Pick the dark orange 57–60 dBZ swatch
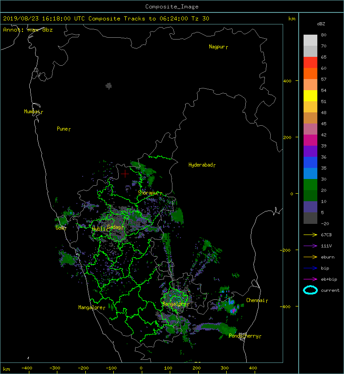344x374 pixels. [x=310, y=73]
